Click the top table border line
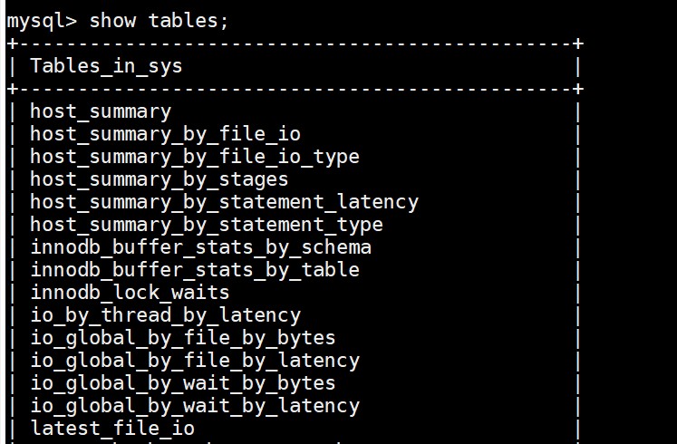 tap(295, 43)
